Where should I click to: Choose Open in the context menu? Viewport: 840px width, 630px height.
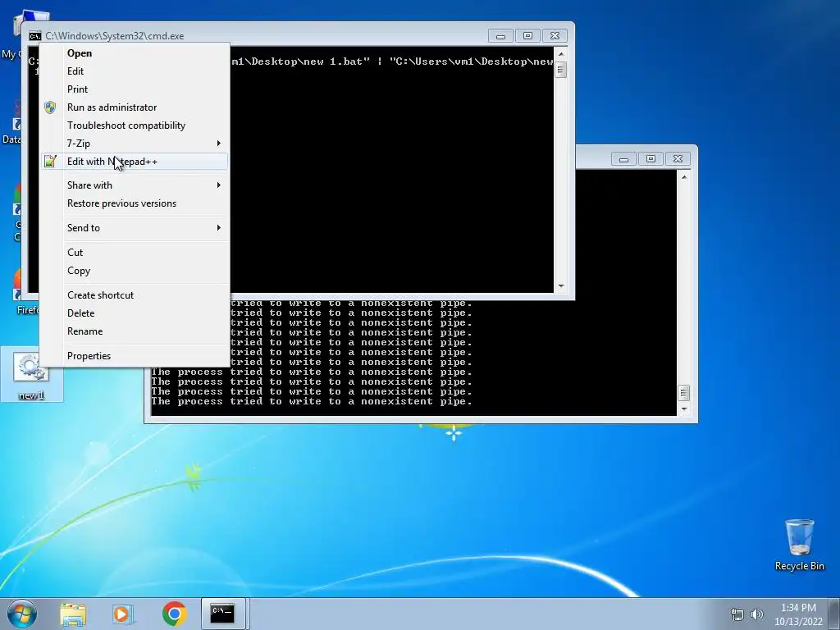coord(135,53)
